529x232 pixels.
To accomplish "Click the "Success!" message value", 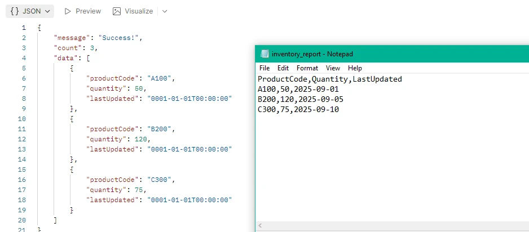I will 120,38.
